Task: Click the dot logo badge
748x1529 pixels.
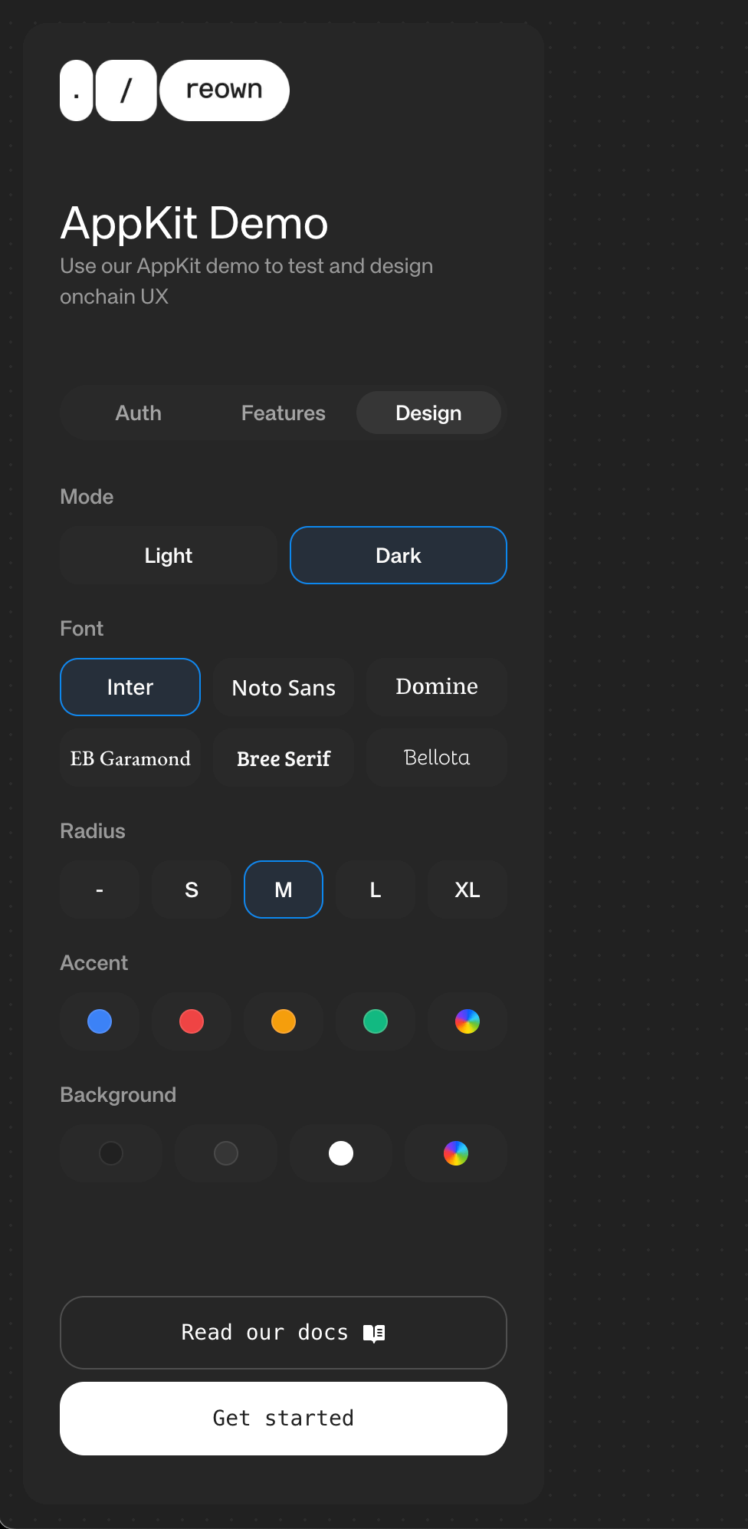Action: (x=77, y=90)
